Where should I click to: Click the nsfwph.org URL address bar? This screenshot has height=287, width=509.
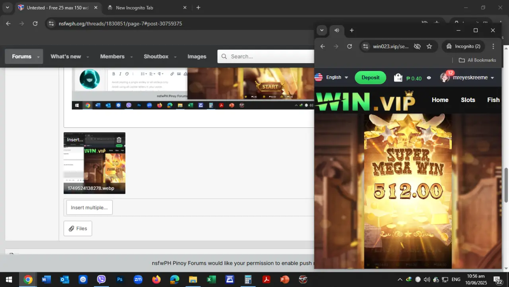click(120, 23)
